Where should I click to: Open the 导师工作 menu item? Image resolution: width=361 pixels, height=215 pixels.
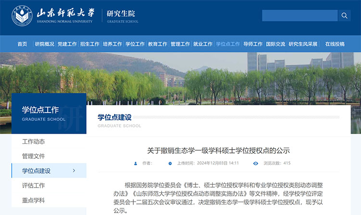point(253,44)
